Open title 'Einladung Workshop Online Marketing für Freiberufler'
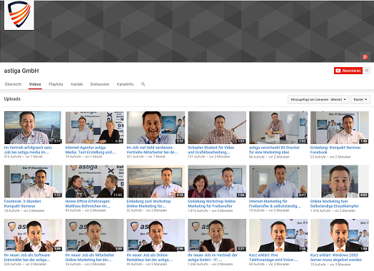Image resolution: width=374 pixels, height=271 pixels. click(x=211, y=204)
